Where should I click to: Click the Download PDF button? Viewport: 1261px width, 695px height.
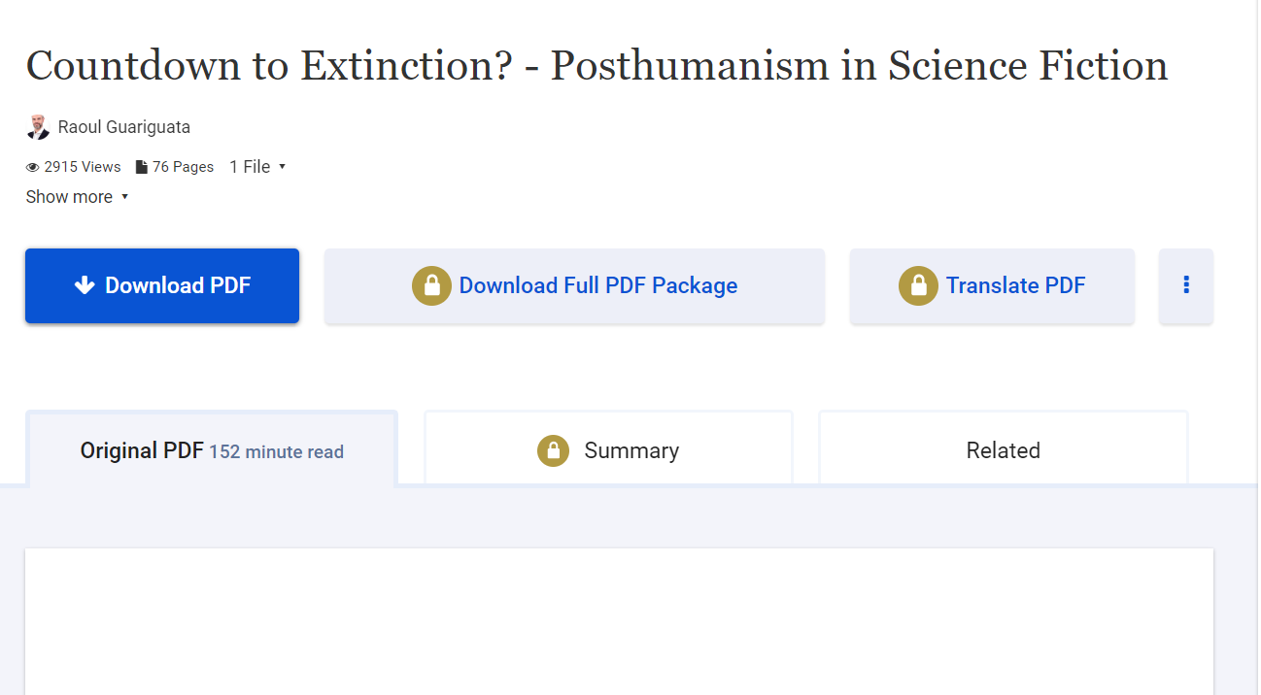coord(162,285)
